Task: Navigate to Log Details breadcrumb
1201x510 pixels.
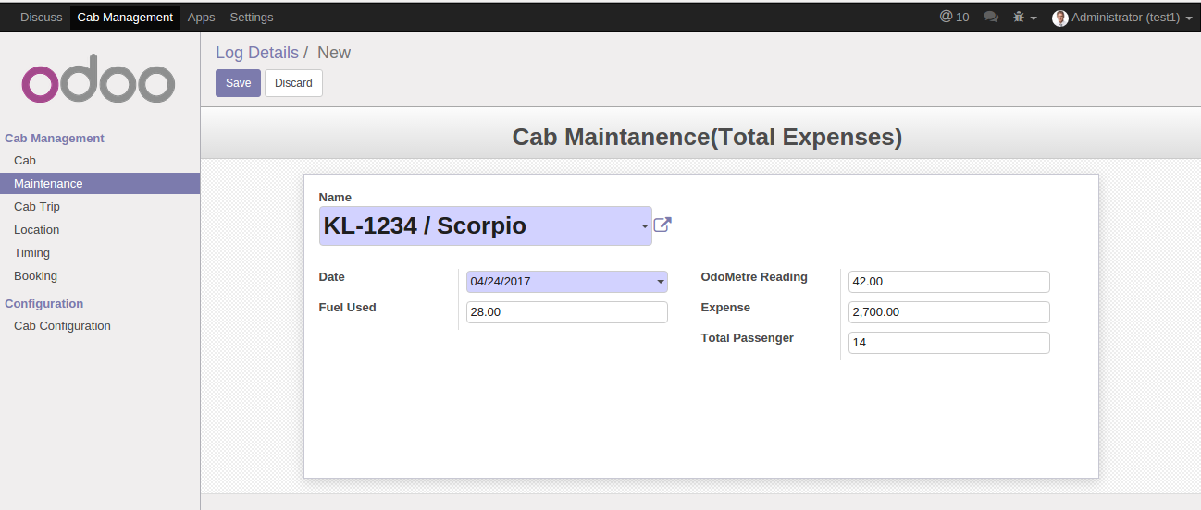Action: click(x=257, y=53)
